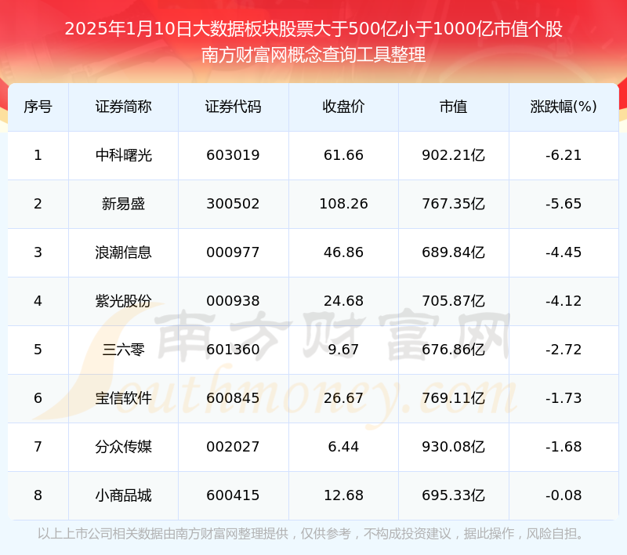Select stock name 三六零
The width and height of the screenshot is (627, 555).
coord(123,350)
